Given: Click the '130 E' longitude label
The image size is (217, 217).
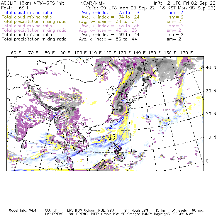Looking at the screenshot, I should click(124, 53).
